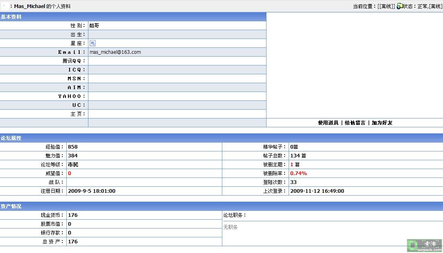Add user via 加为好友 link
Image resolution: width=443 pixels, height=253 pixels.
[382, 123]
